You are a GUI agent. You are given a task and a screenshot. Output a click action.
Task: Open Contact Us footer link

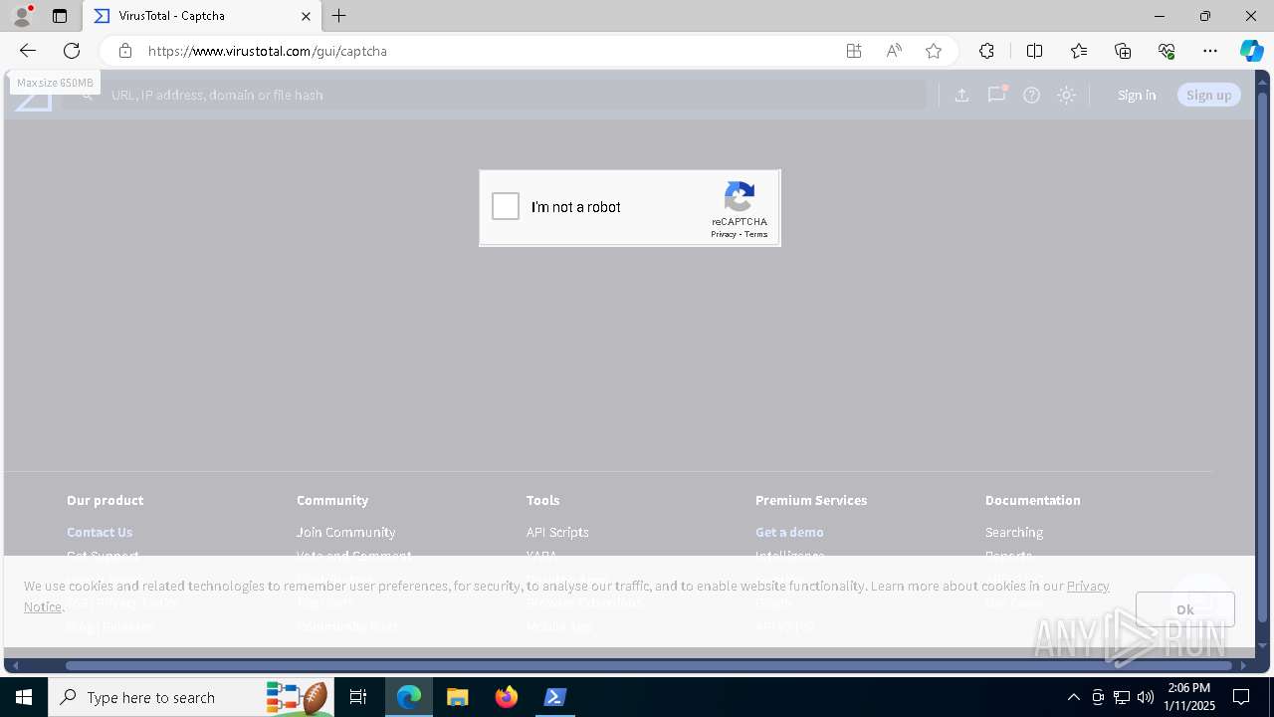coord(100,532)
